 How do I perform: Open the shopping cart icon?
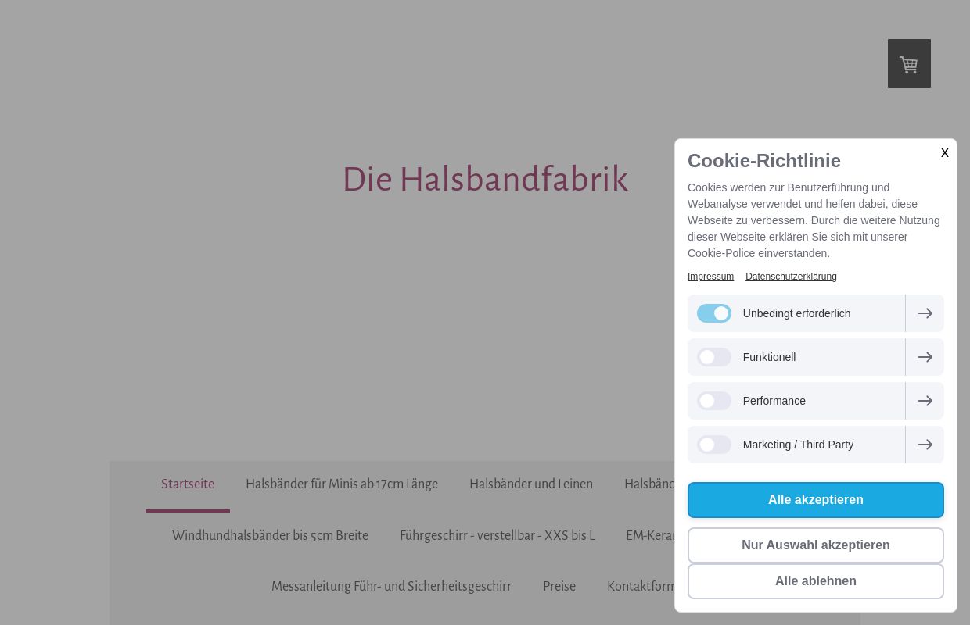909,64
